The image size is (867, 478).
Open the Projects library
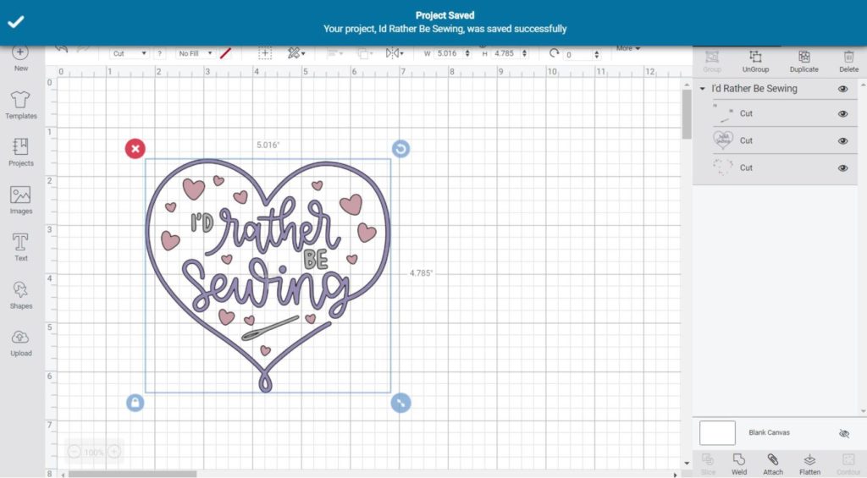click(20, 152)
